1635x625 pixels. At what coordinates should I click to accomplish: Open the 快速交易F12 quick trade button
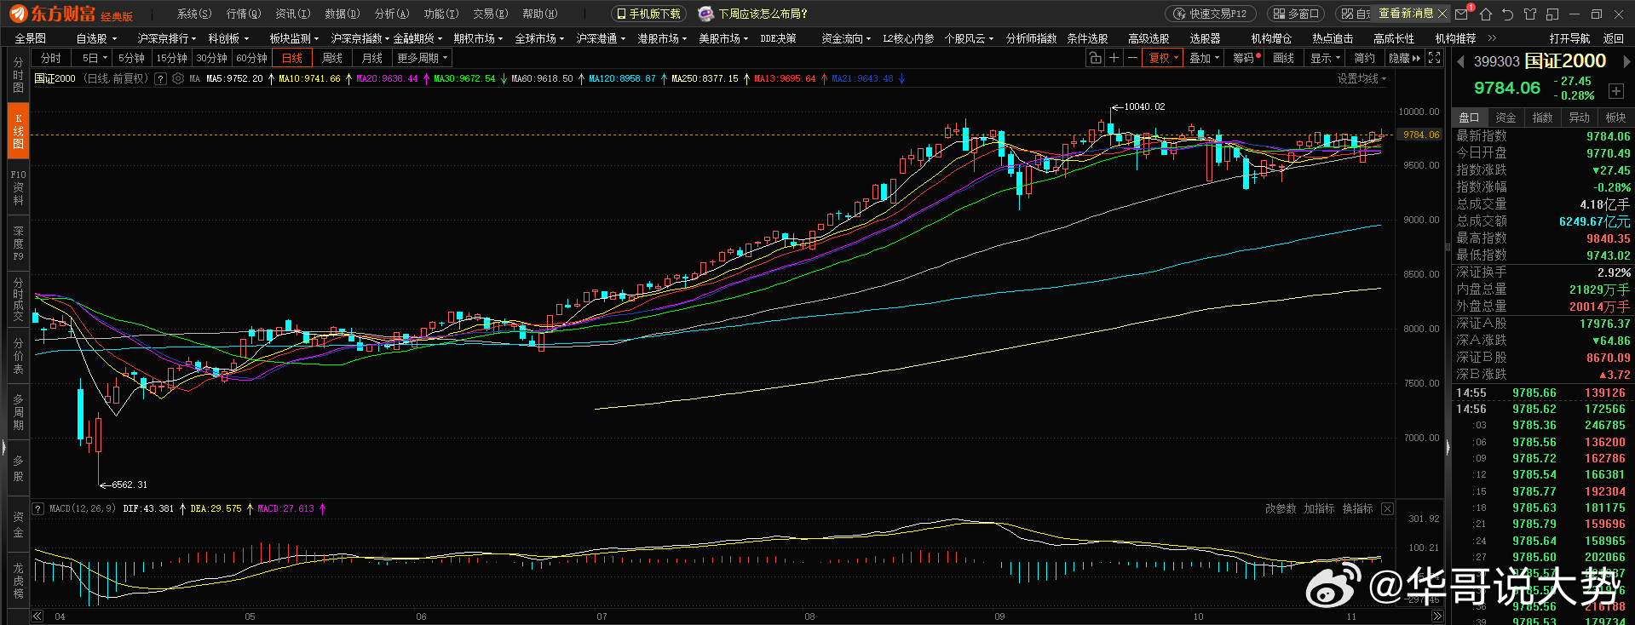(1211, 14)
